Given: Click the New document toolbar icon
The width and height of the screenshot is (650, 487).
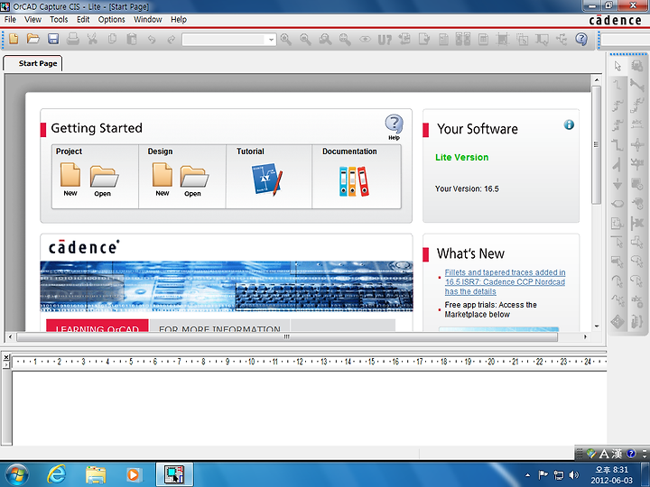Looking at the screenshot, I should pos(14,39).
